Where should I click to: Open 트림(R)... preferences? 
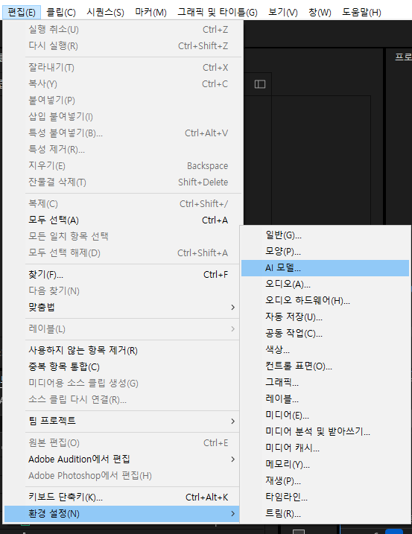click(325, 514)
